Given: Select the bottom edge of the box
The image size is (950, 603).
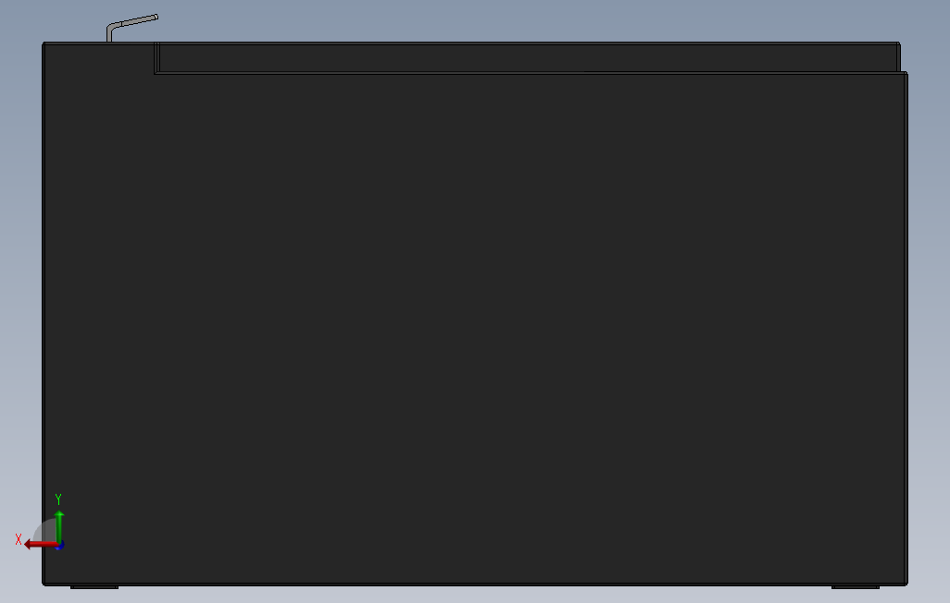Looking at the screenshot, I should click(x=474, y=585).
